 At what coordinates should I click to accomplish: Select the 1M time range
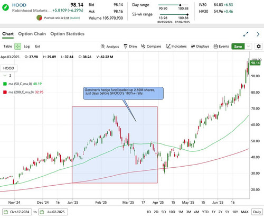181,212
